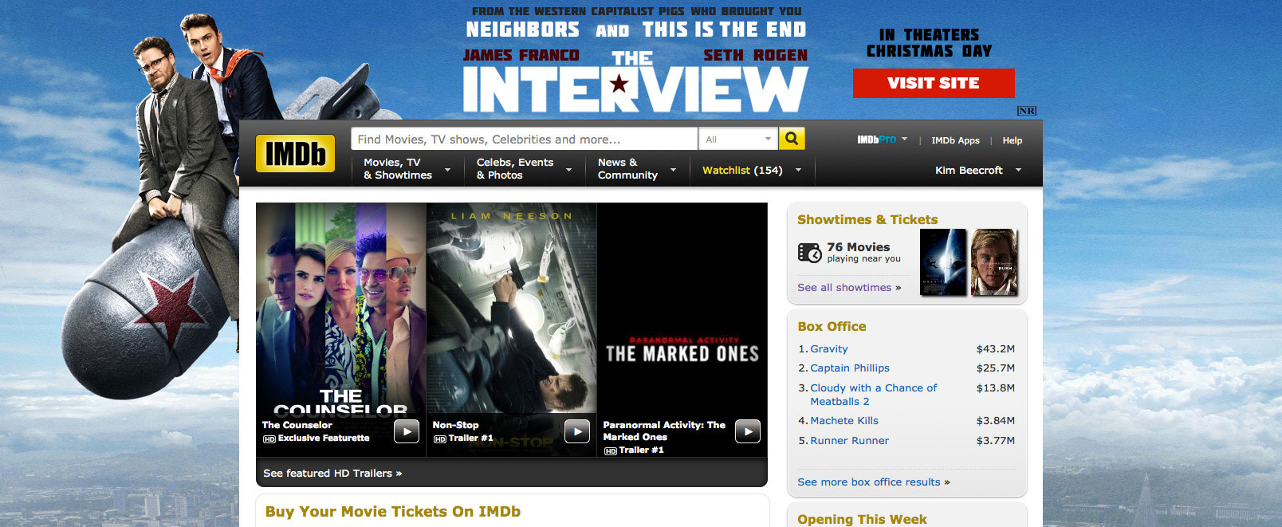Image resolution: width=1282 pixels, height=527 pixels.
Task: Click The Marked Ones trailer poster
Action: (682, 311)
